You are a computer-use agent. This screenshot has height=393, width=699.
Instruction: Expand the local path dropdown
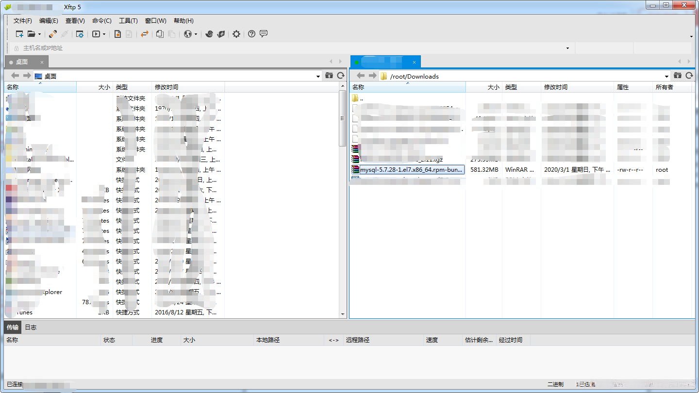pyautogui.click(x=318, y=76)
